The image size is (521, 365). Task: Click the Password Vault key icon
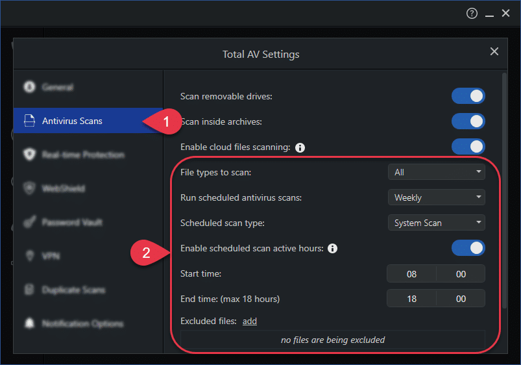(x=30, y=222)
